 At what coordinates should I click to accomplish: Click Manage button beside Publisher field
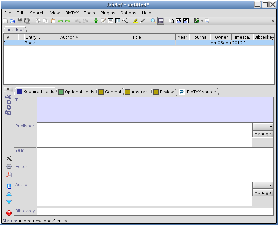point(262,134)
